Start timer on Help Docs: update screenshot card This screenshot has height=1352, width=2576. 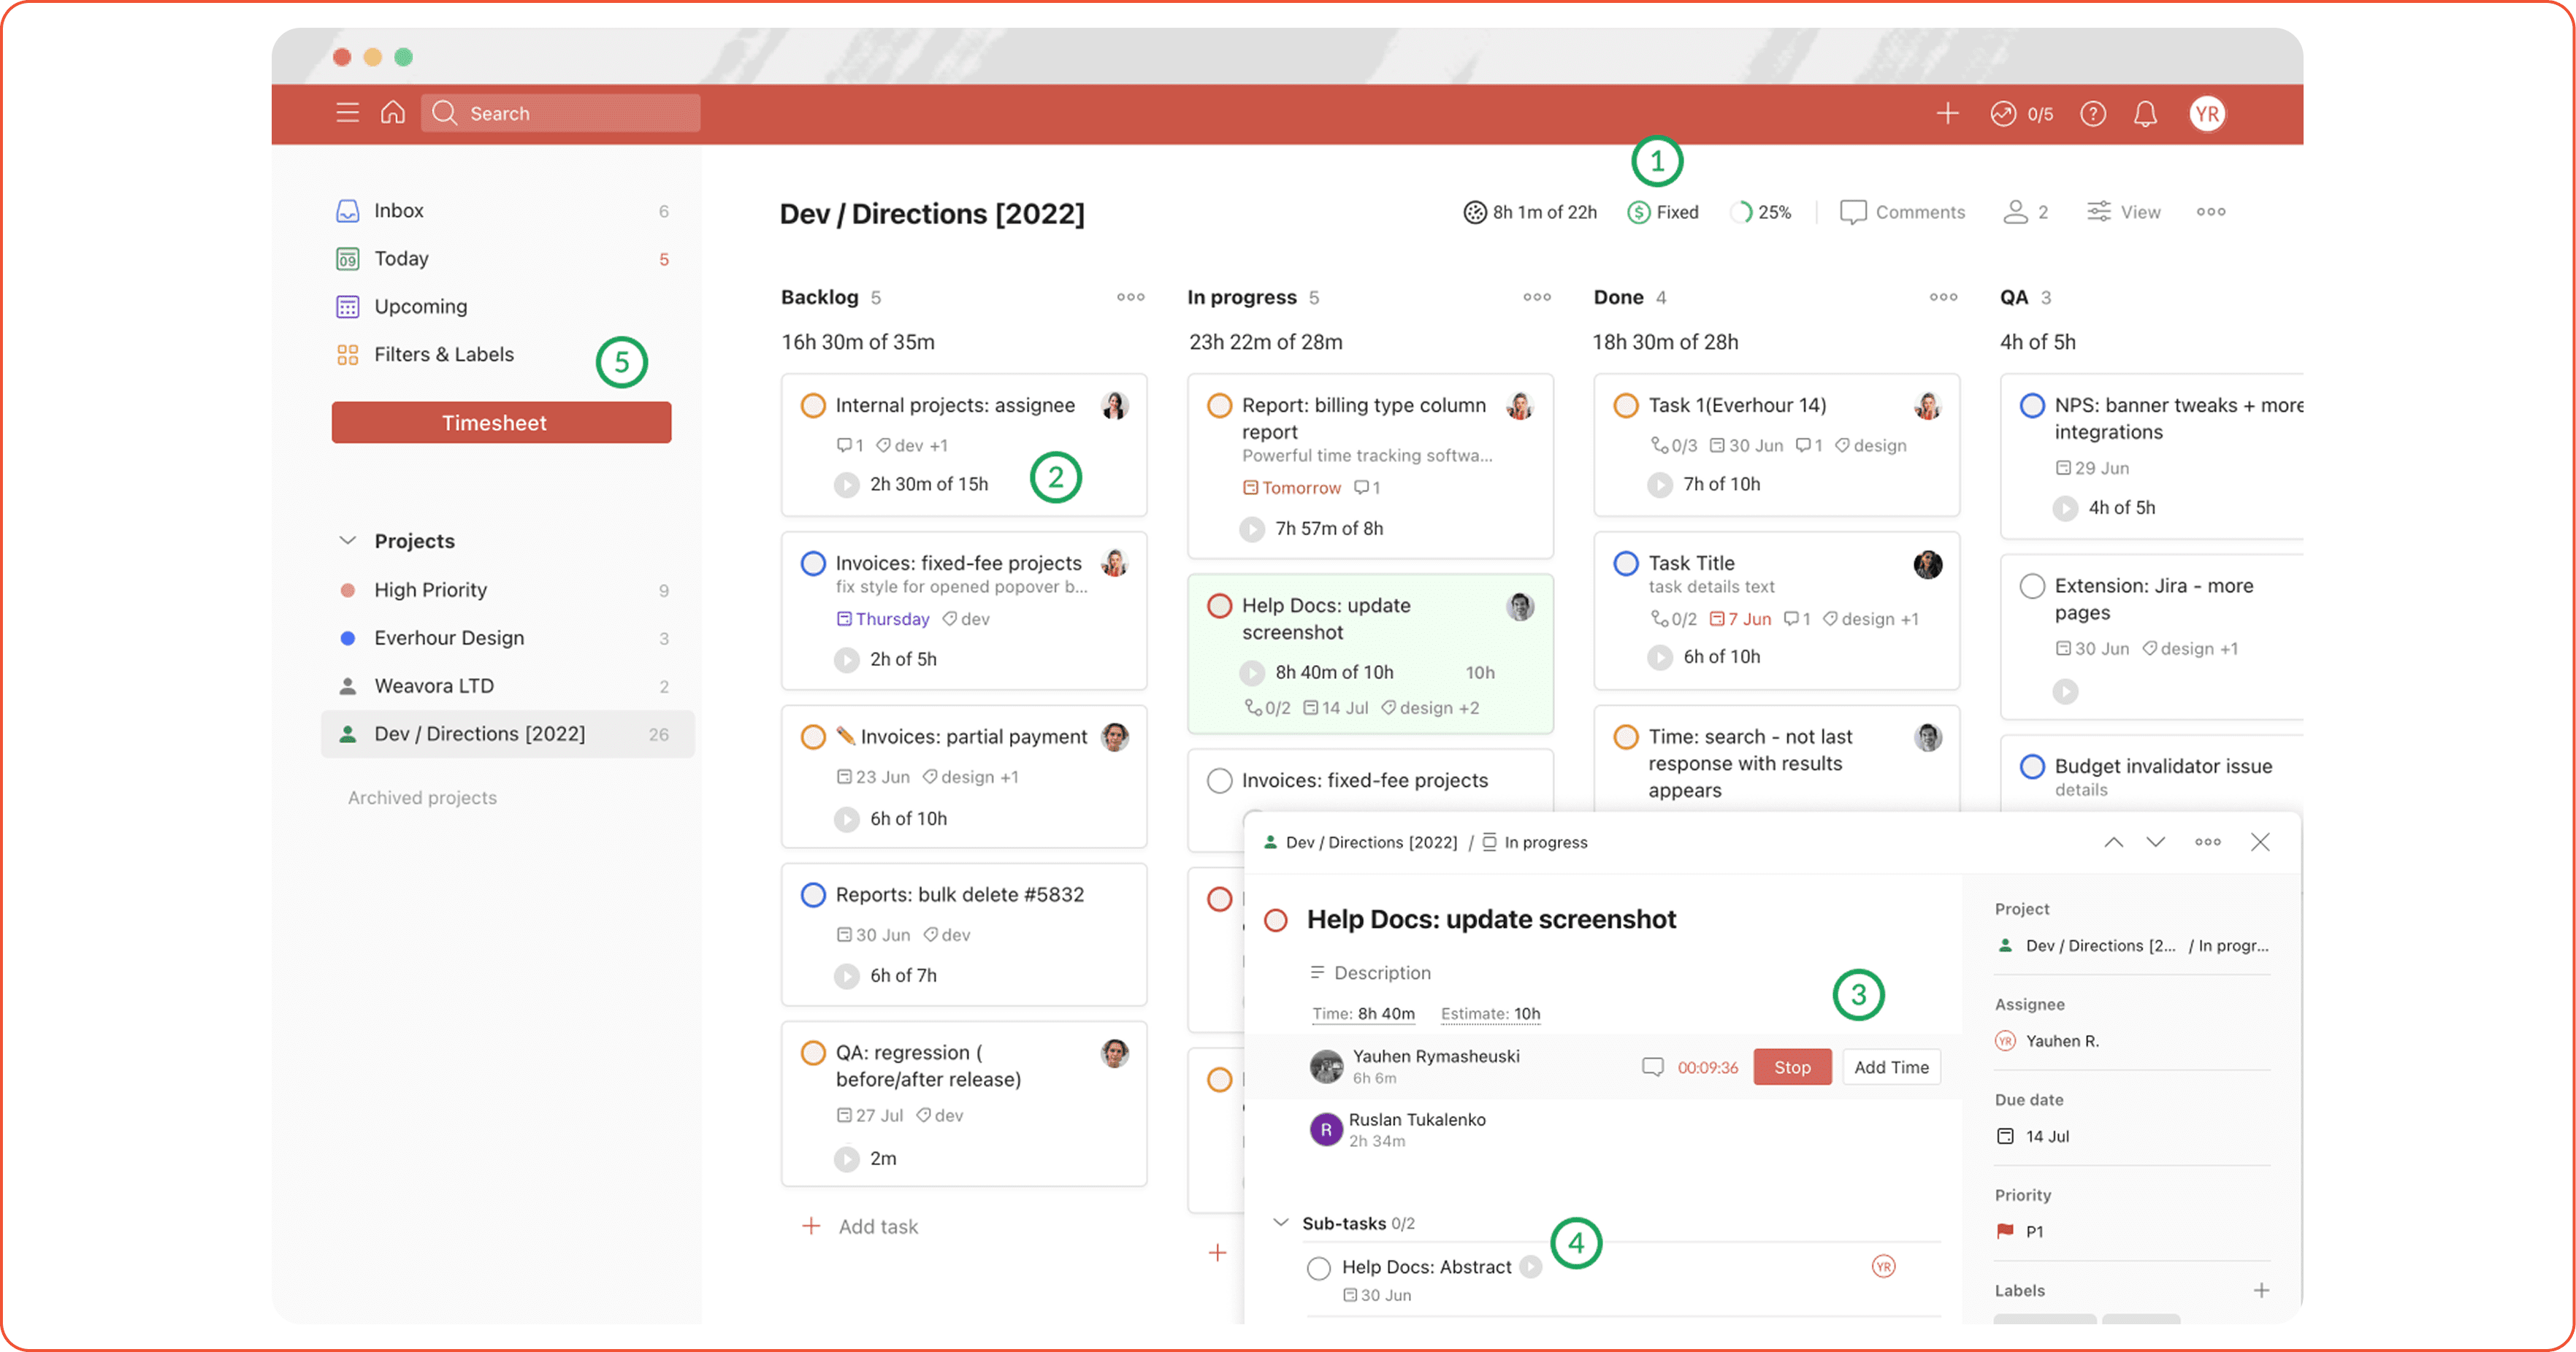[x=1252, y=672]
